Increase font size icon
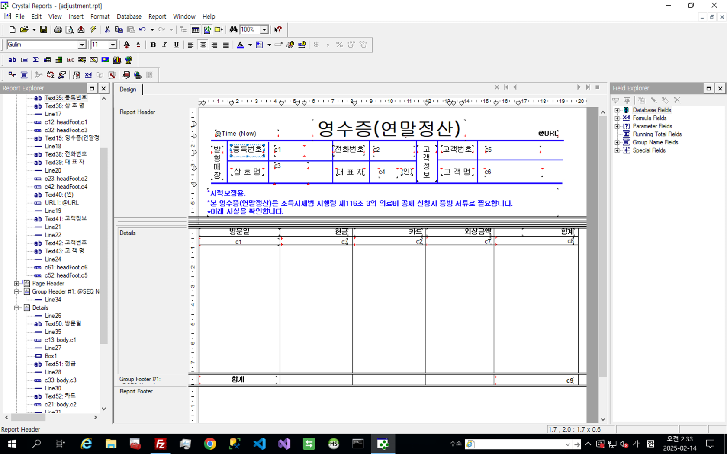 [126, 45]
